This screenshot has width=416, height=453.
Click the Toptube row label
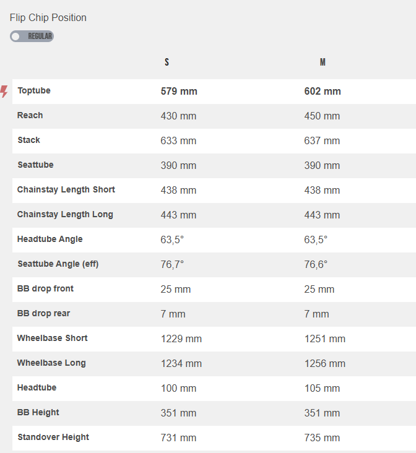pyautogui.click(x=34, y=91)
